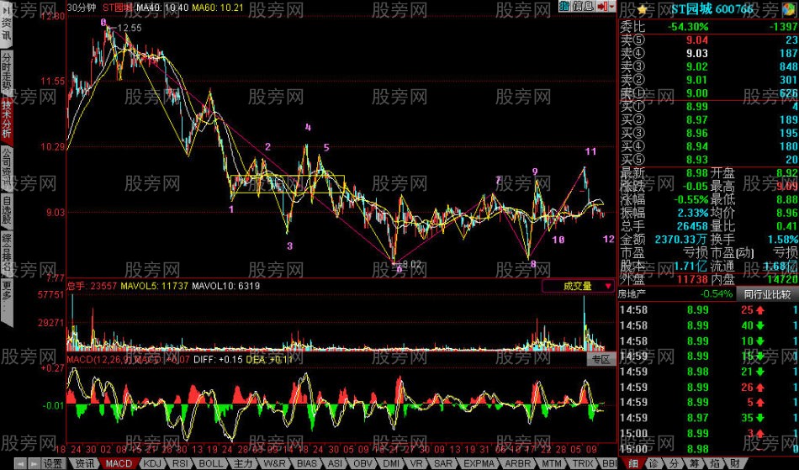Image resolution: width=799 pixels, height=470 pixels.
Task: Click the 买① price 8.99
Action: click(x=696, y=107)
